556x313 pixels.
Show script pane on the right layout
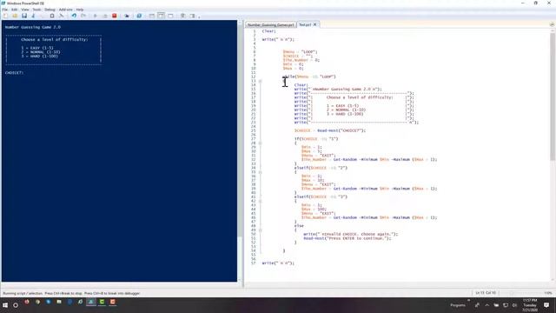[x=161, y=16]
